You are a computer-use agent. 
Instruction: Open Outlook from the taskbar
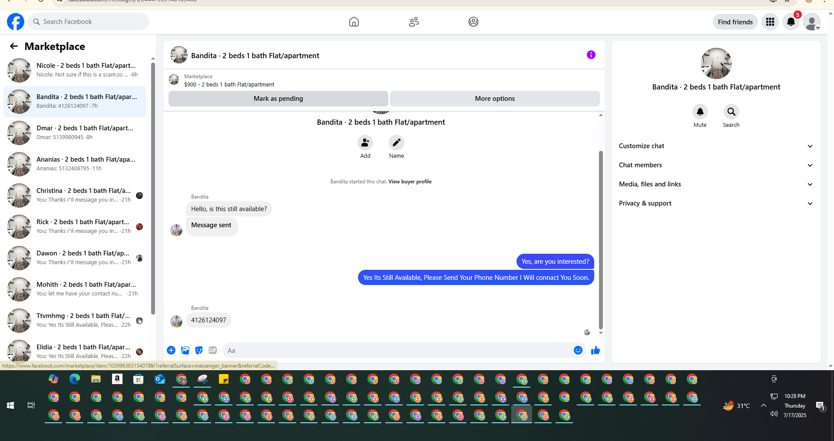(x=160, y=379)
